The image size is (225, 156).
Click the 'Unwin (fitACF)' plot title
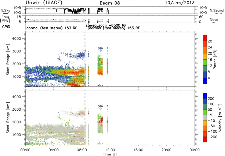click(44, 3)
